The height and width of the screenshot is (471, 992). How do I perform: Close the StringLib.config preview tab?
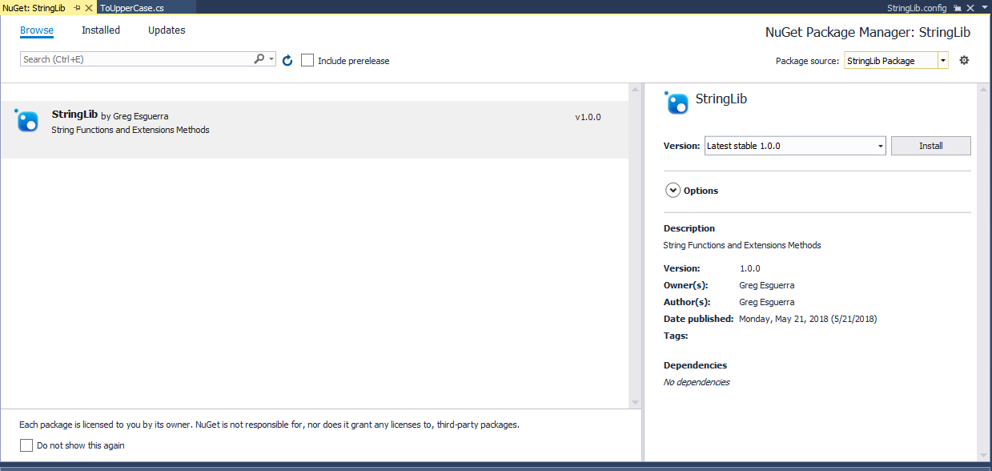coord(970,7)
